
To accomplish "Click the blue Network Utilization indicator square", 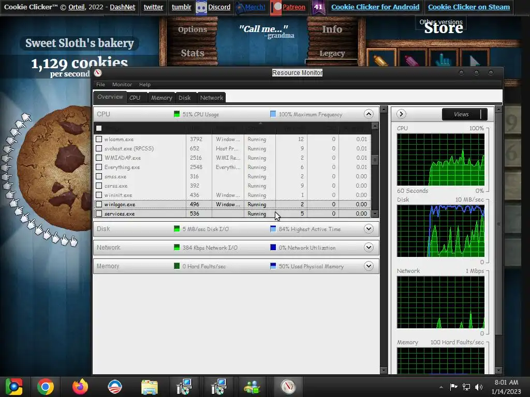I will coord(273,248).
